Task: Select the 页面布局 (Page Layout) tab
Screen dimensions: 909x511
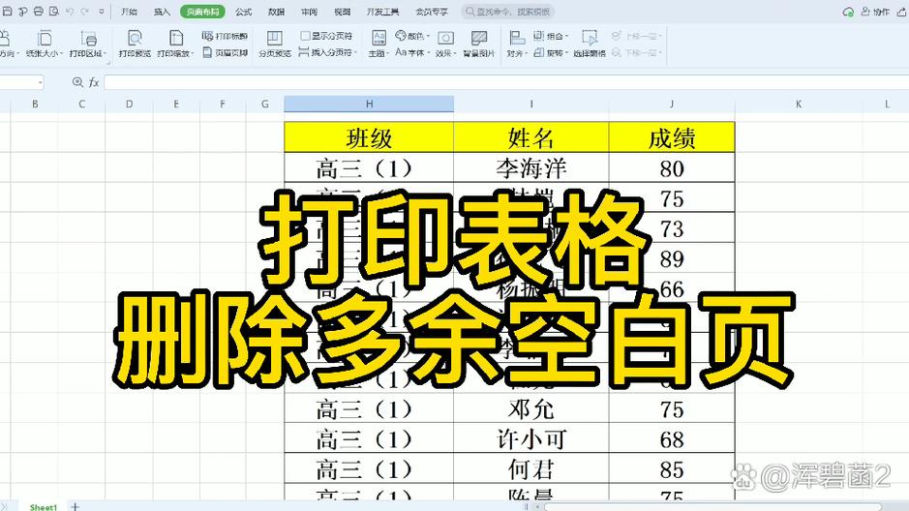Action: (202, 11)
